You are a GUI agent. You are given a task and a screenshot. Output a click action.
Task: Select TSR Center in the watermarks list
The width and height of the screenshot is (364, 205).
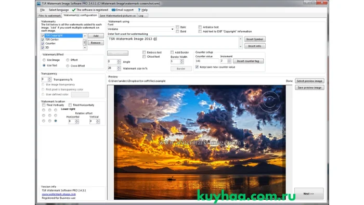click(x=52, y=40)
